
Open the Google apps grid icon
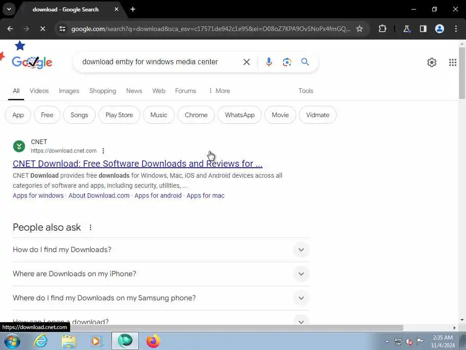pyautogui.click(x=452, y=62)
